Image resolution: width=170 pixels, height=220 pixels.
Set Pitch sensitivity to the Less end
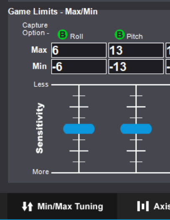[x=136, y=85]
